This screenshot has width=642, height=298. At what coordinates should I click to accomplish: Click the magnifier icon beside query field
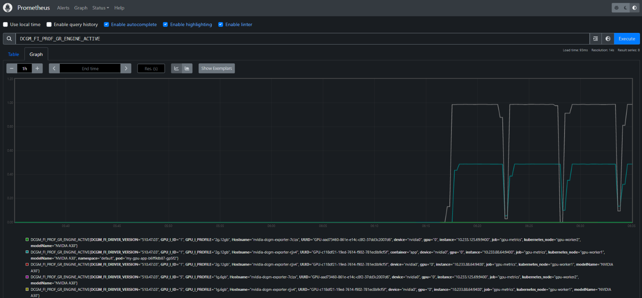tap(9, 39)
